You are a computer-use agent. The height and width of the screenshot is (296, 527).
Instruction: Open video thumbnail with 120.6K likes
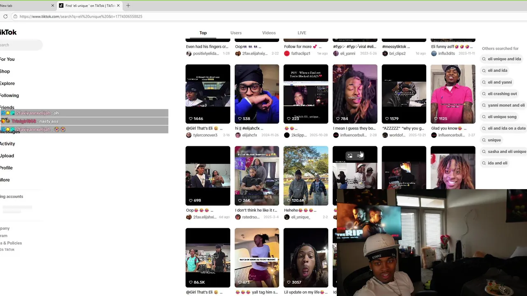coord(306,176)
